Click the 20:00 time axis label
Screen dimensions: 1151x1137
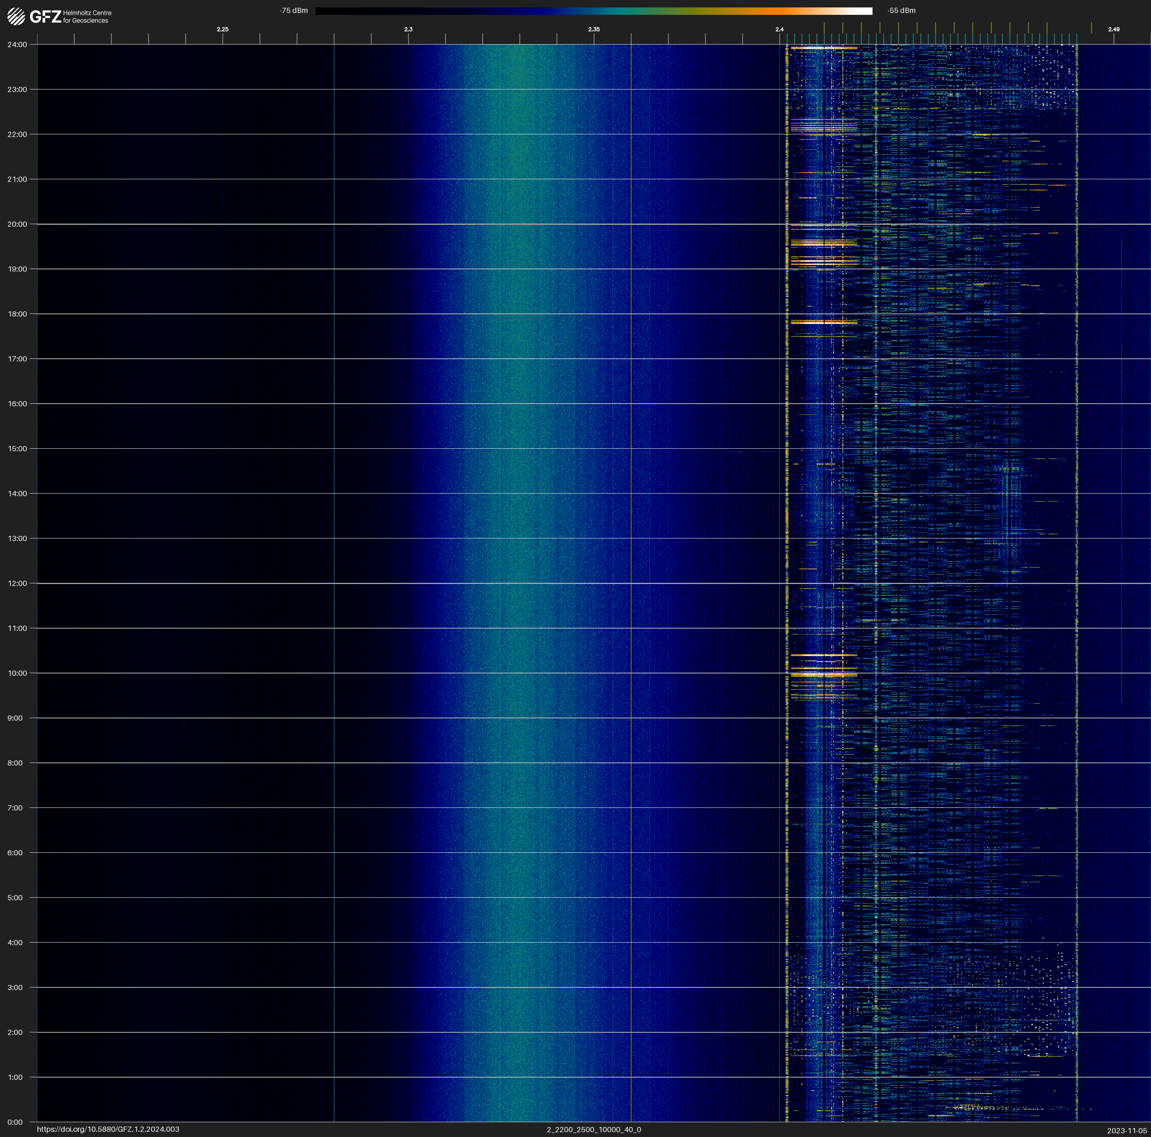tap(17, 225)
